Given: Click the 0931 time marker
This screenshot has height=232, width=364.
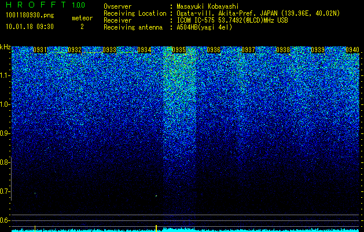Looking at the screenshot, I should [40, 50].
